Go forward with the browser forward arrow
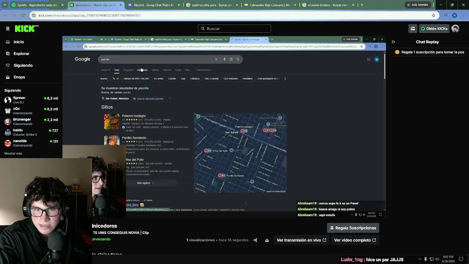The height and width of the screenshot is (264, 469). [x=14, y=15]
